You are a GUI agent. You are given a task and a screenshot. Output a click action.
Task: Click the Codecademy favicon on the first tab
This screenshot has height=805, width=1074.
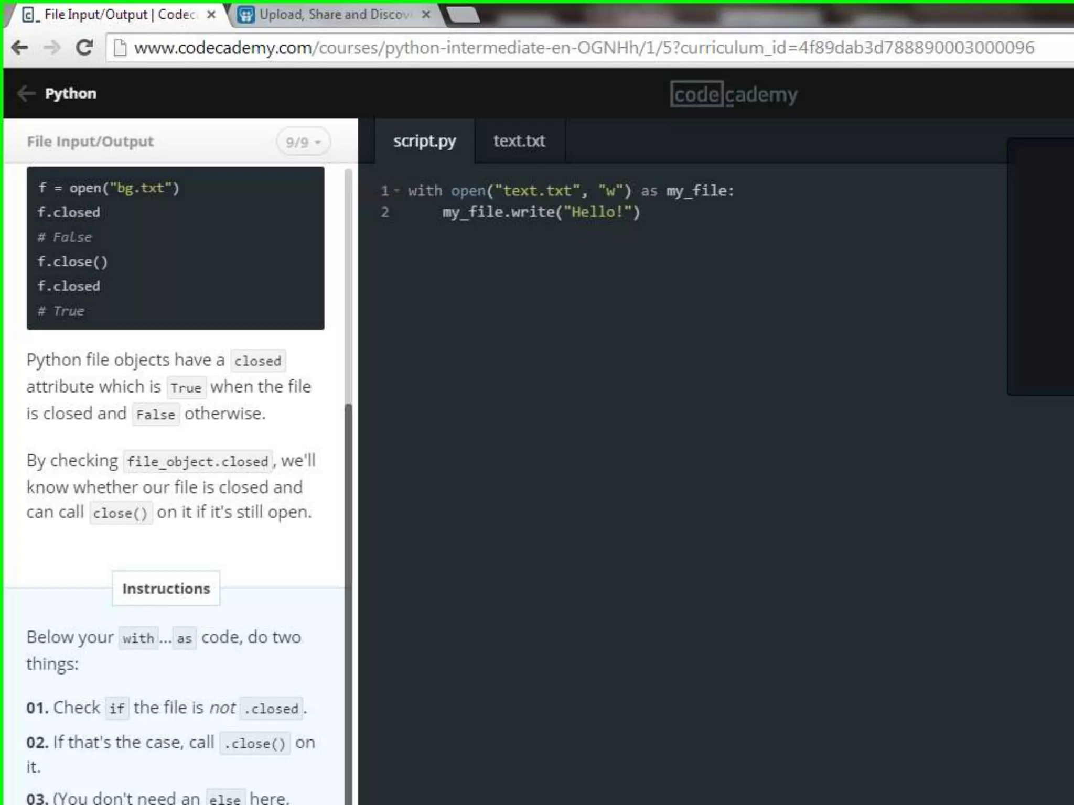(x=29, y=15)
